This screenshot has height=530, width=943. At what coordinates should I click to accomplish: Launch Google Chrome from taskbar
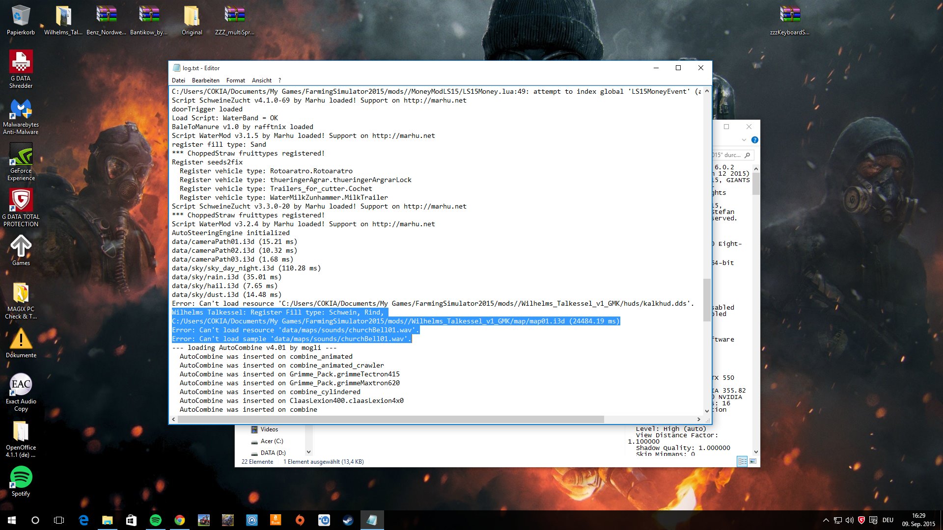click(x=180, y=520)
